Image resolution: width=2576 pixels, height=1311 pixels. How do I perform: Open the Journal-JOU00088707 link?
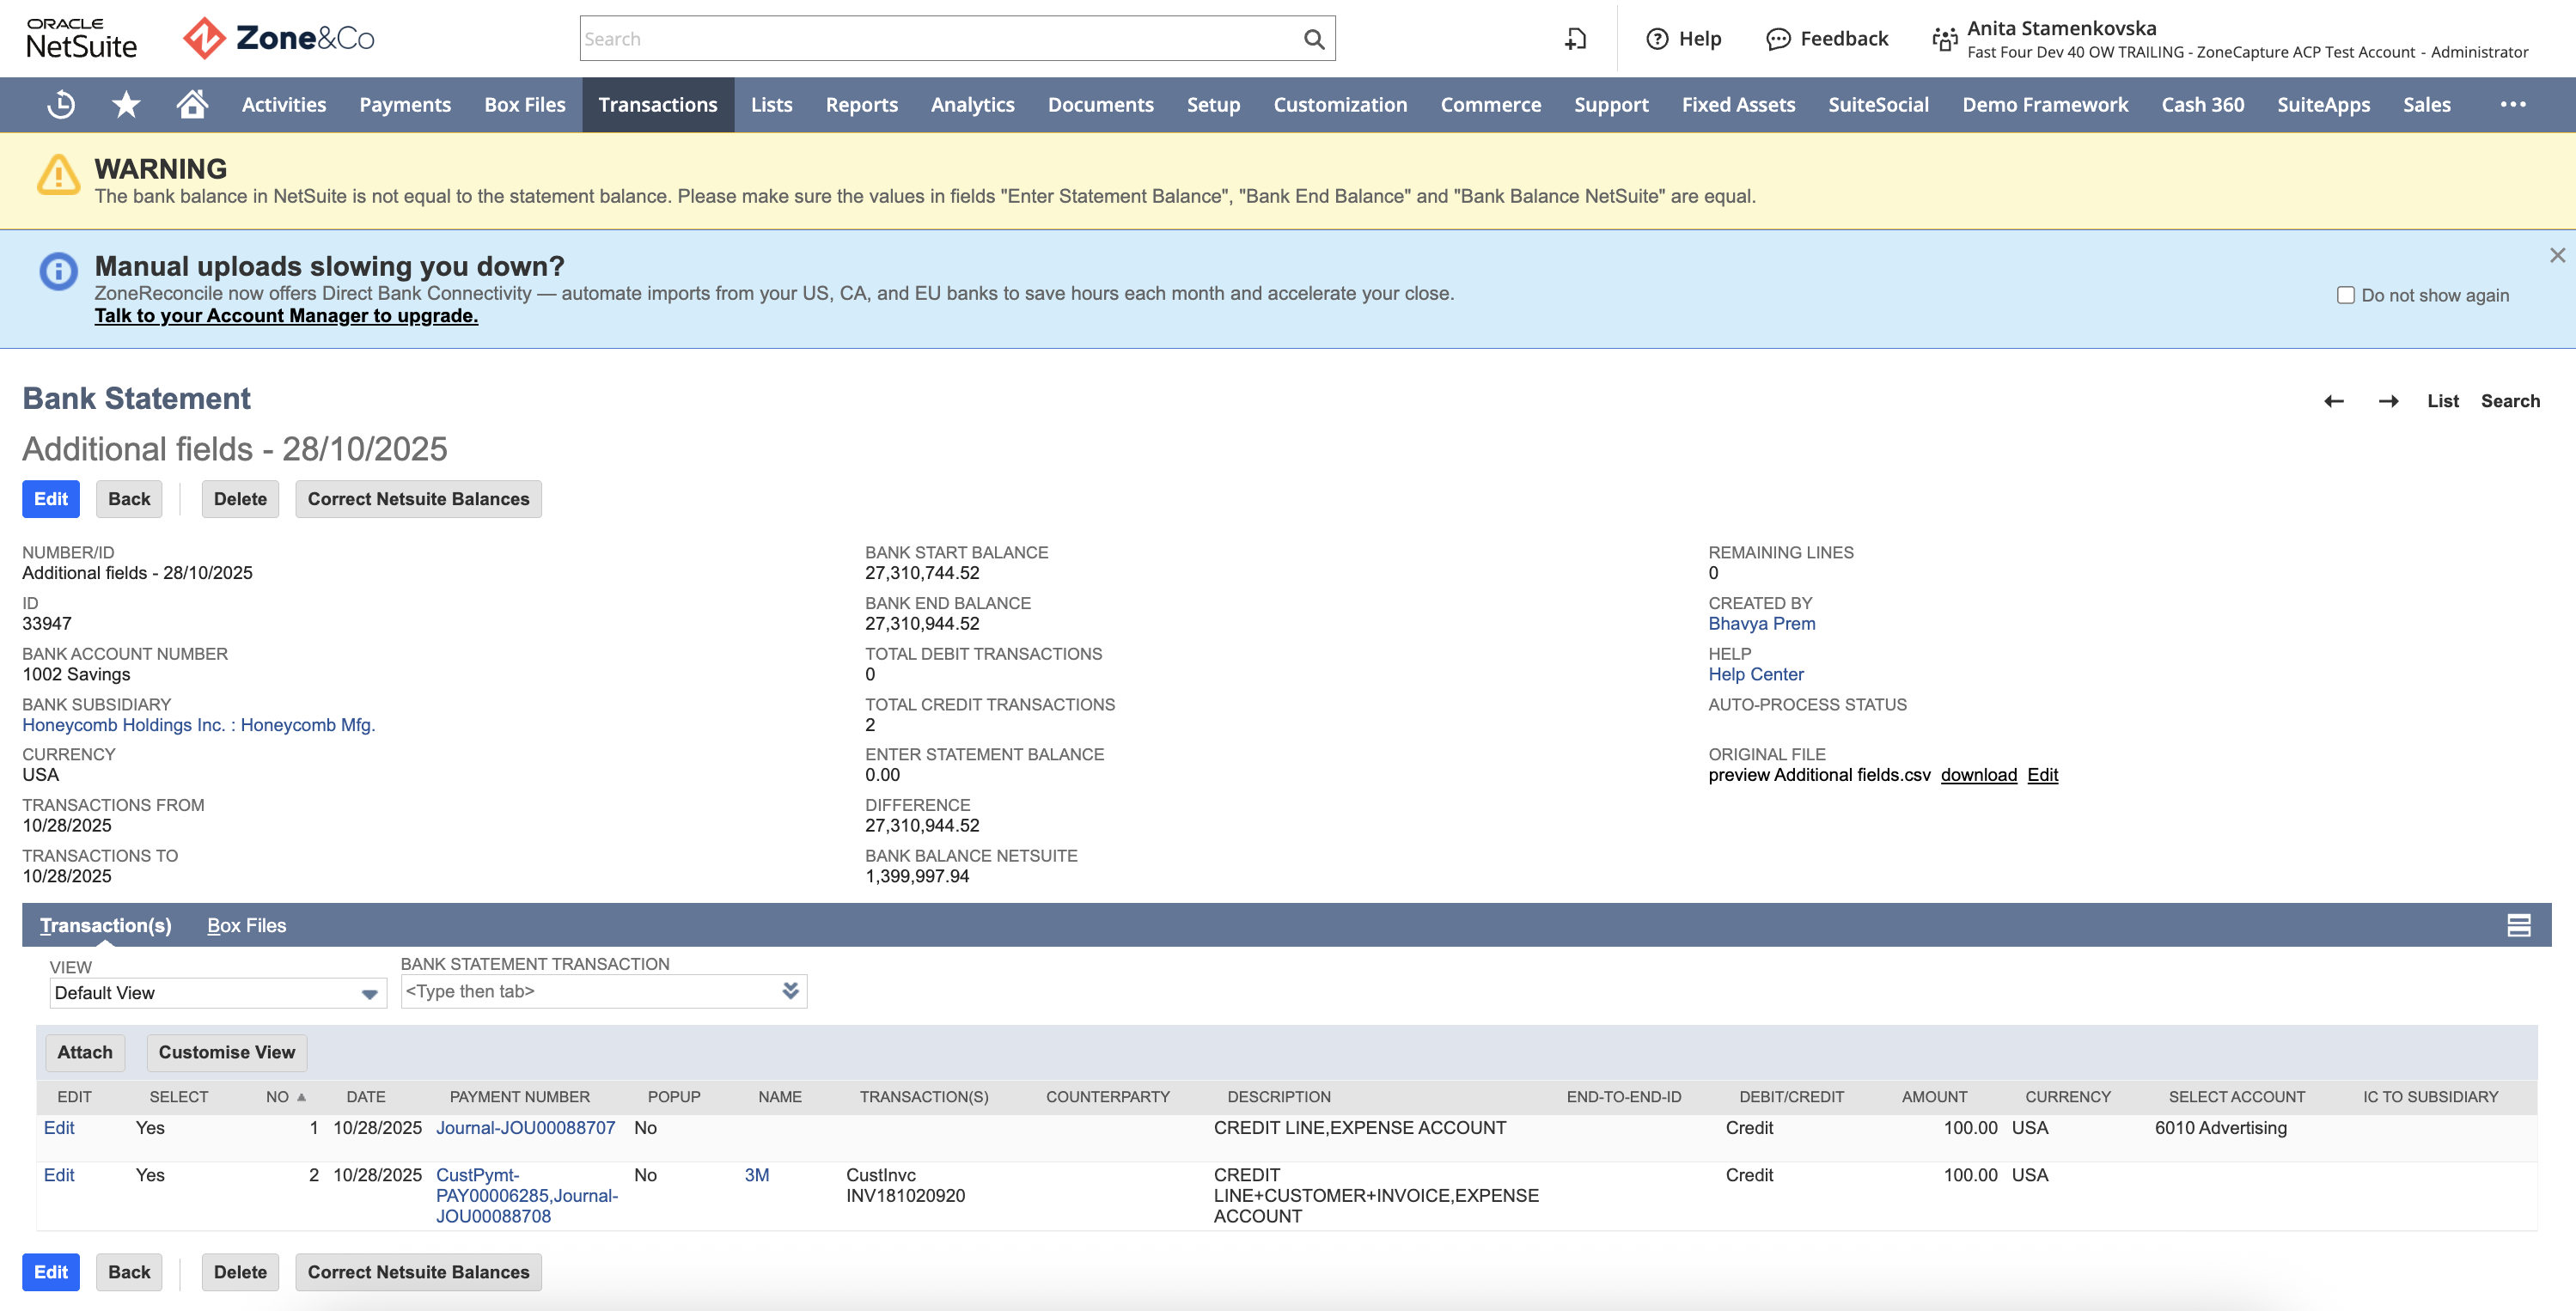(x=525, y=1128)
